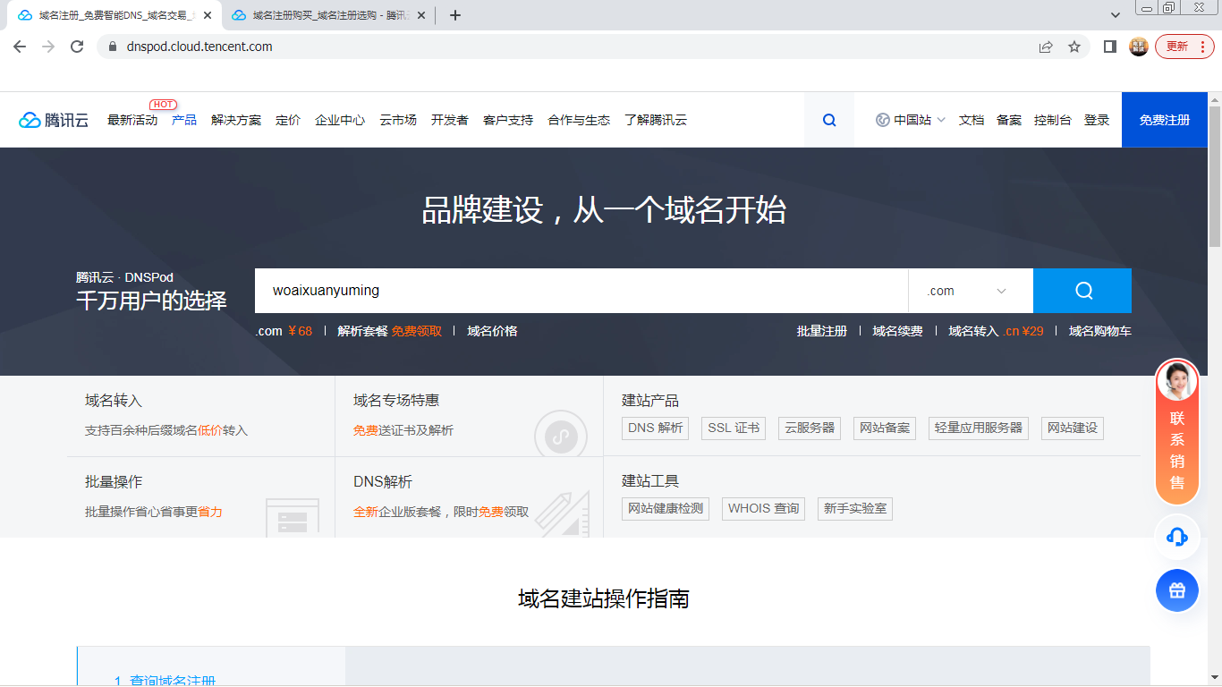Click the browser 更新 button

1184,47
